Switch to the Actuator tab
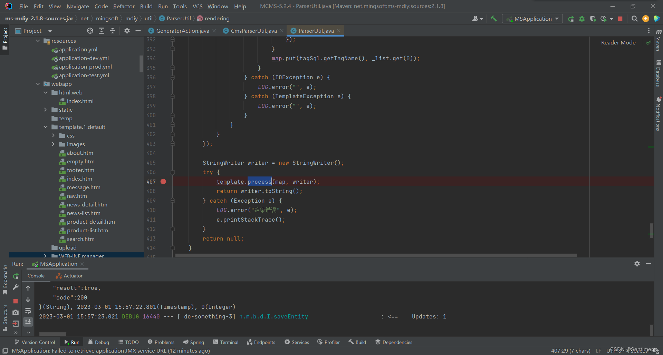This screenshot has height=355, width=663. click(x=69, y=276)
